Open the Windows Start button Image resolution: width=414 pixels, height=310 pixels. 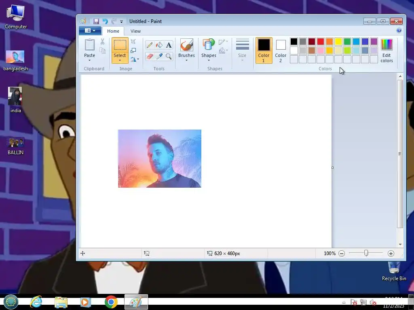coord(11,302)
